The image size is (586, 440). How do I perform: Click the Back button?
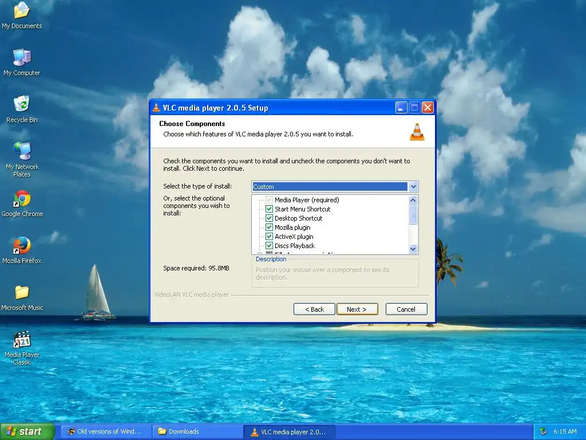(x=314, y=309)
